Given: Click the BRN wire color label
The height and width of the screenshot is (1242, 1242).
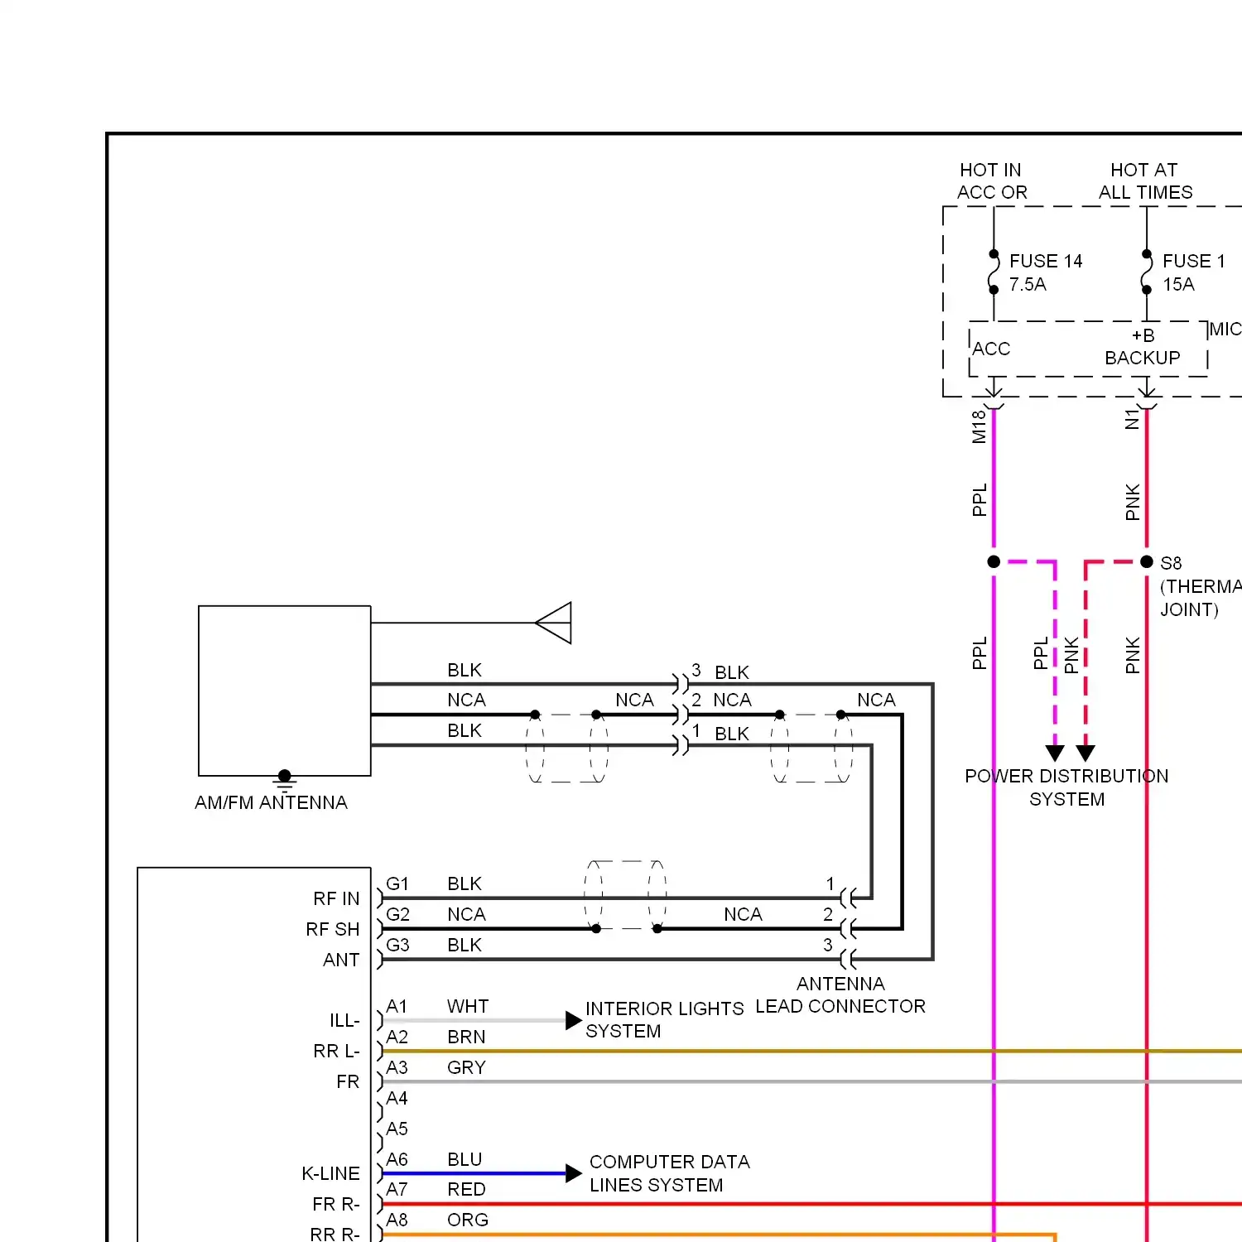Looking at the screenshot, I should coord(466,1037).
